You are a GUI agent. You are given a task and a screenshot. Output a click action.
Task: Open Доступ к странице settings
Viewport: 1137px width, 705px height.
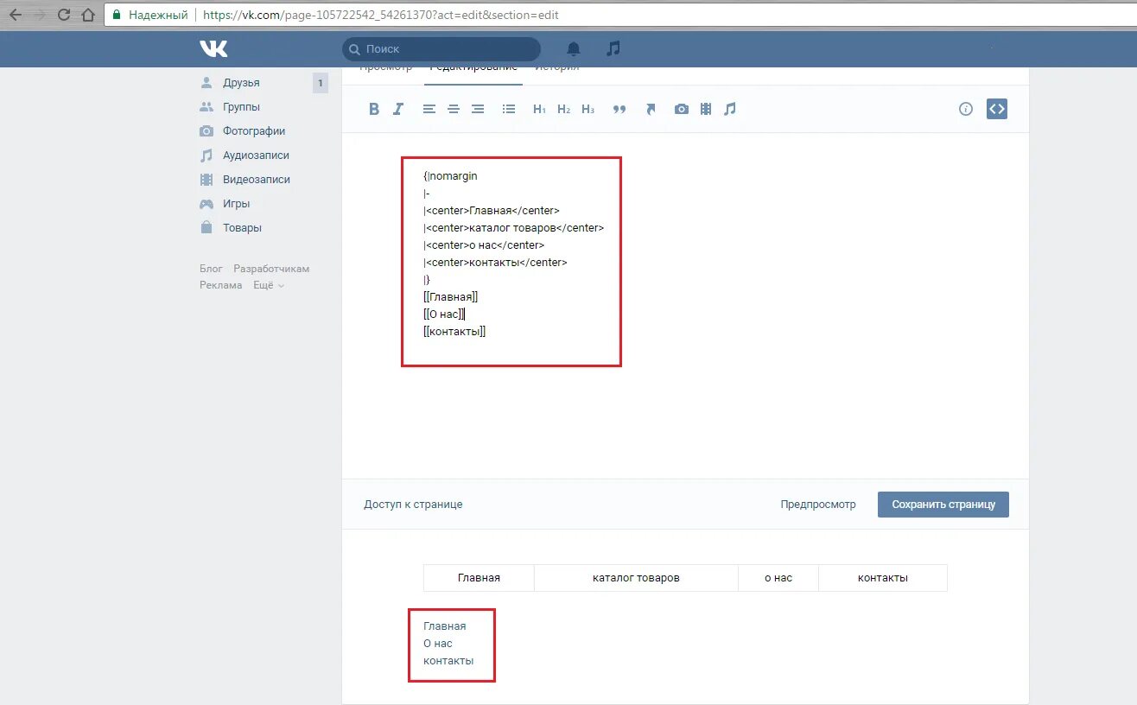pyautogui.click(x=413, y=505)
